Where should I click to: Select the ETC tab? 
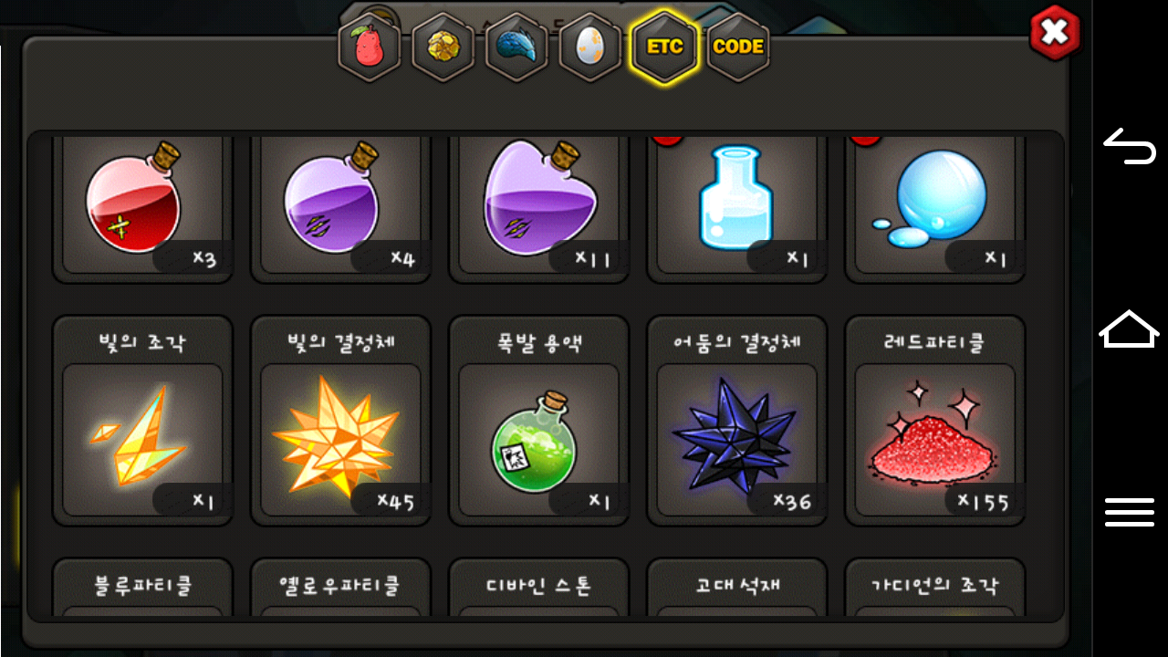(664, 47)
